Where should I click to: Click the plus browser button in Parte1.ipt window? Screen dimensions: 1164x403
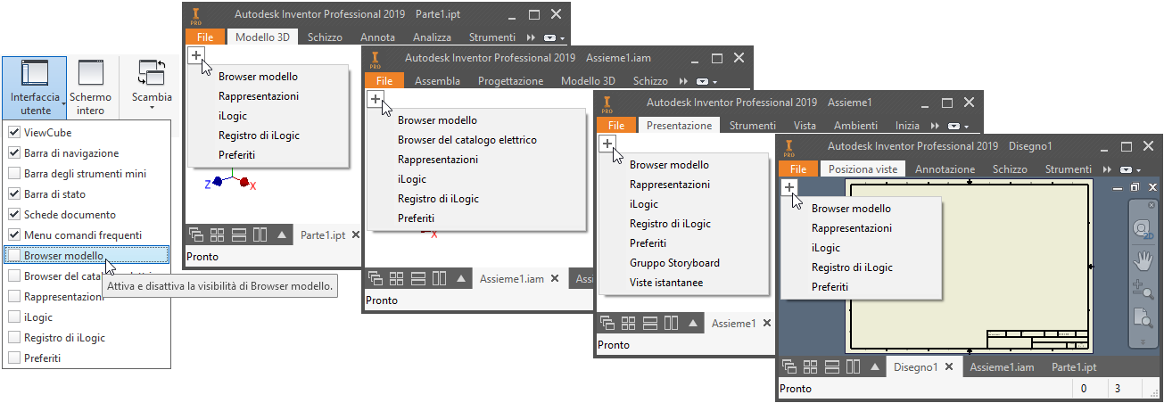(196, 56)
